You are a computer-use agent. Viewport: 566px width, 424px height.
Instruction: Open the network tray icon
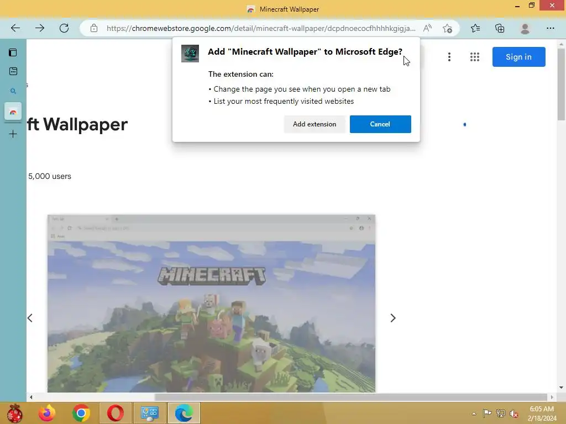pos(500,413)
